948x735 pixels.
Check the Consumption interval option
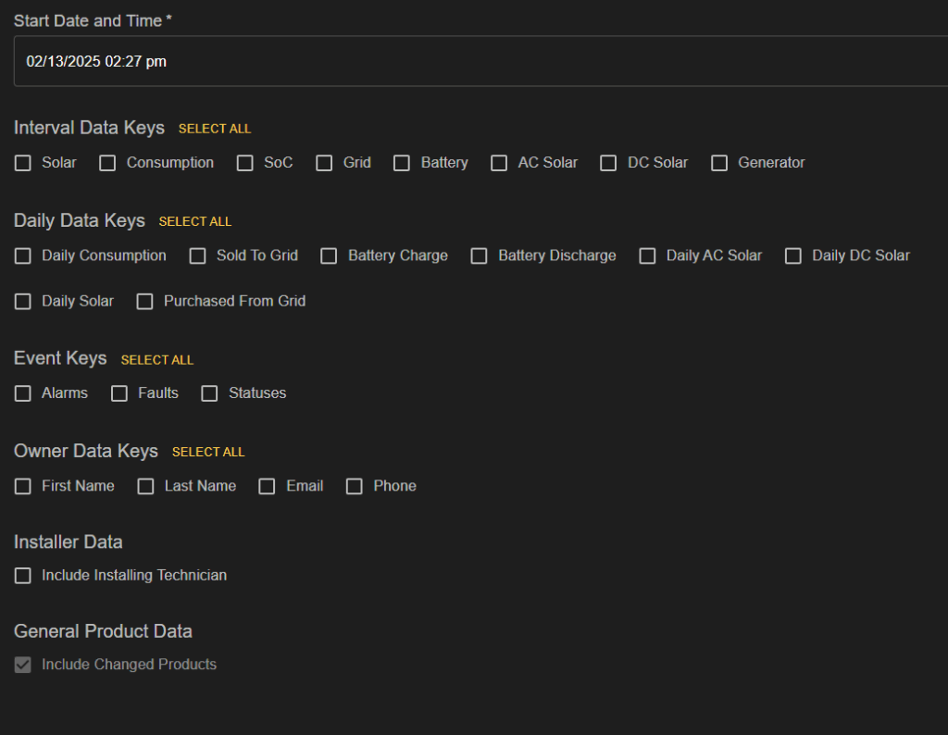(108, 163)
